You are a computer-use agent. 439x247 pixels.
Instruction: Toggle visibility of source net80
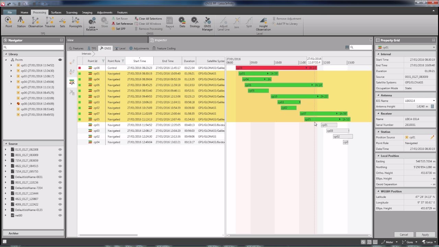point(60,215)
